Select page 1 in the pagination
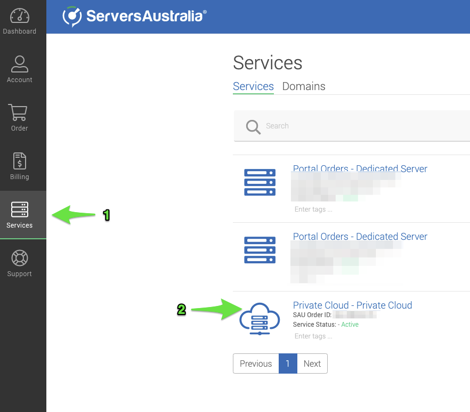 288,363
